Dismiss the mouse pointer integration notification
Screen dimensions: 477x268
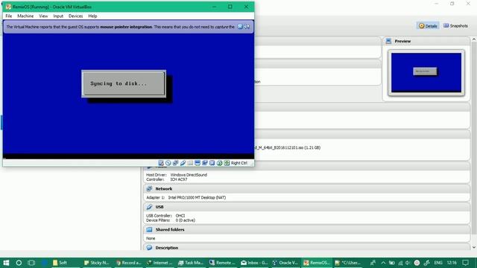[240, 27]
